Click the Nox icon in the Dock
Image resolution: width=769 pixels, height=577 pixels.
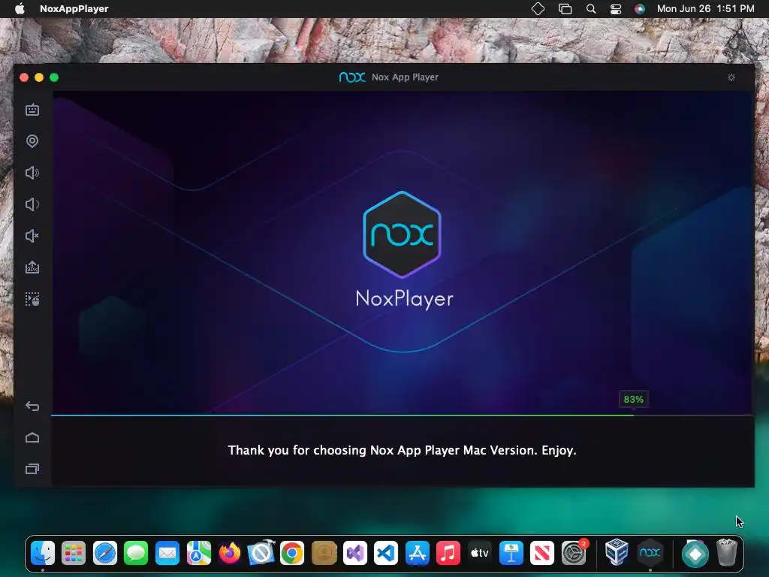click(650, 552)
